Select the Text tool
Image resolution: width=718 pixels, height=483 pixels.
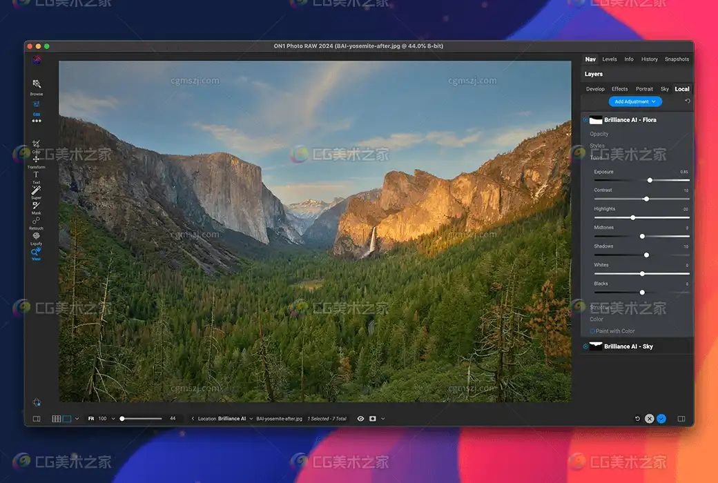(x=37, y=175)
